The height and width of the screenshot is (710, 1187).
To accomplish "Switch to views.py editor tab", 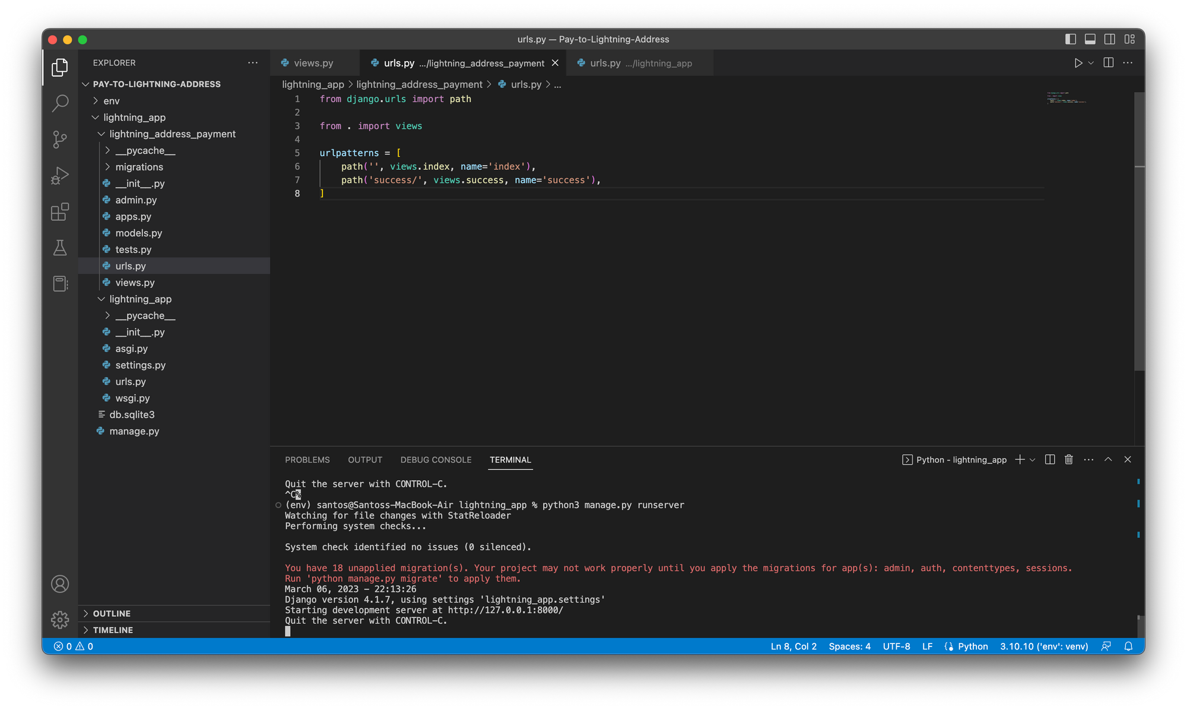I will (x=313, y=63).
